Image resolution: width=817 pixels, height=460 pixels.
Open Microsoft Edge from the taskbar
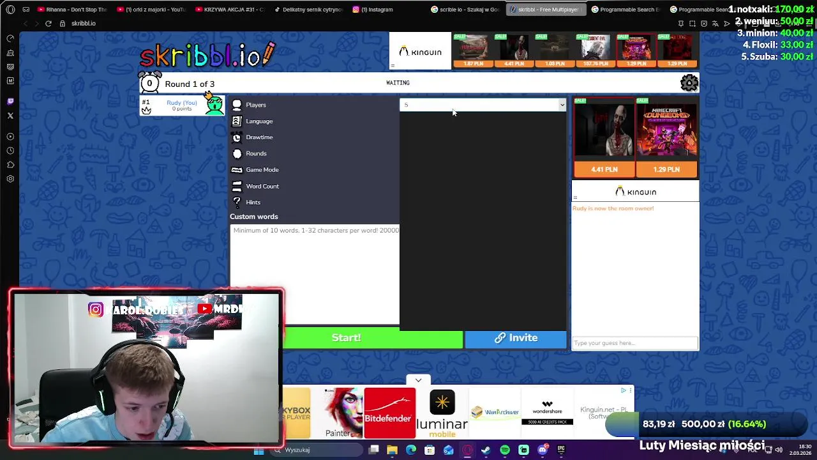pyautogui.click(x=411, y=450)
